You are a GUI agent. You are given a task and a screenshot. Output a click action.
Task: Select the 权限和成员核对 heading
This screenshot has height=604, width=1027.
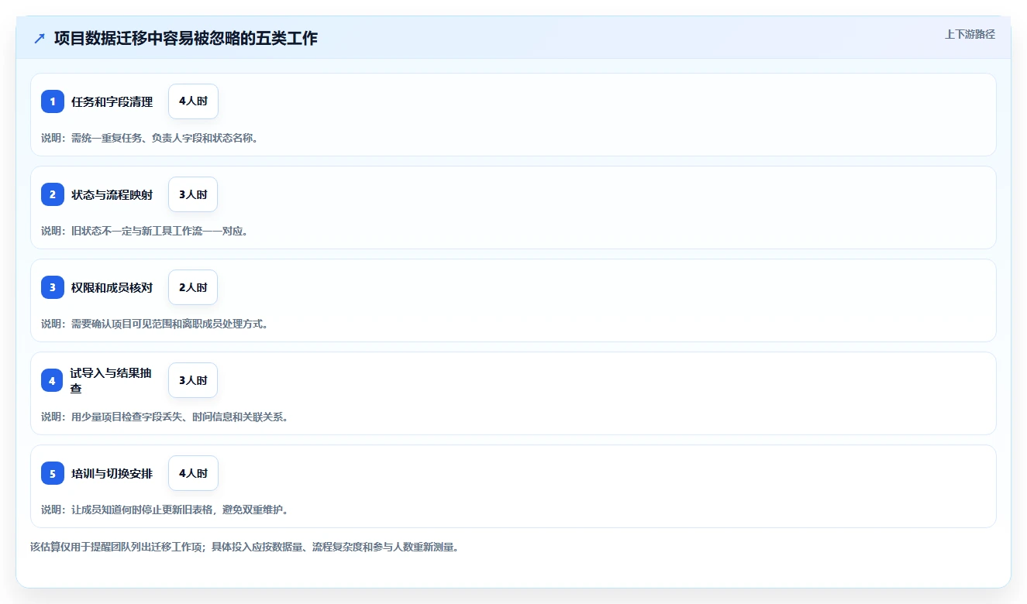(112, 287)
